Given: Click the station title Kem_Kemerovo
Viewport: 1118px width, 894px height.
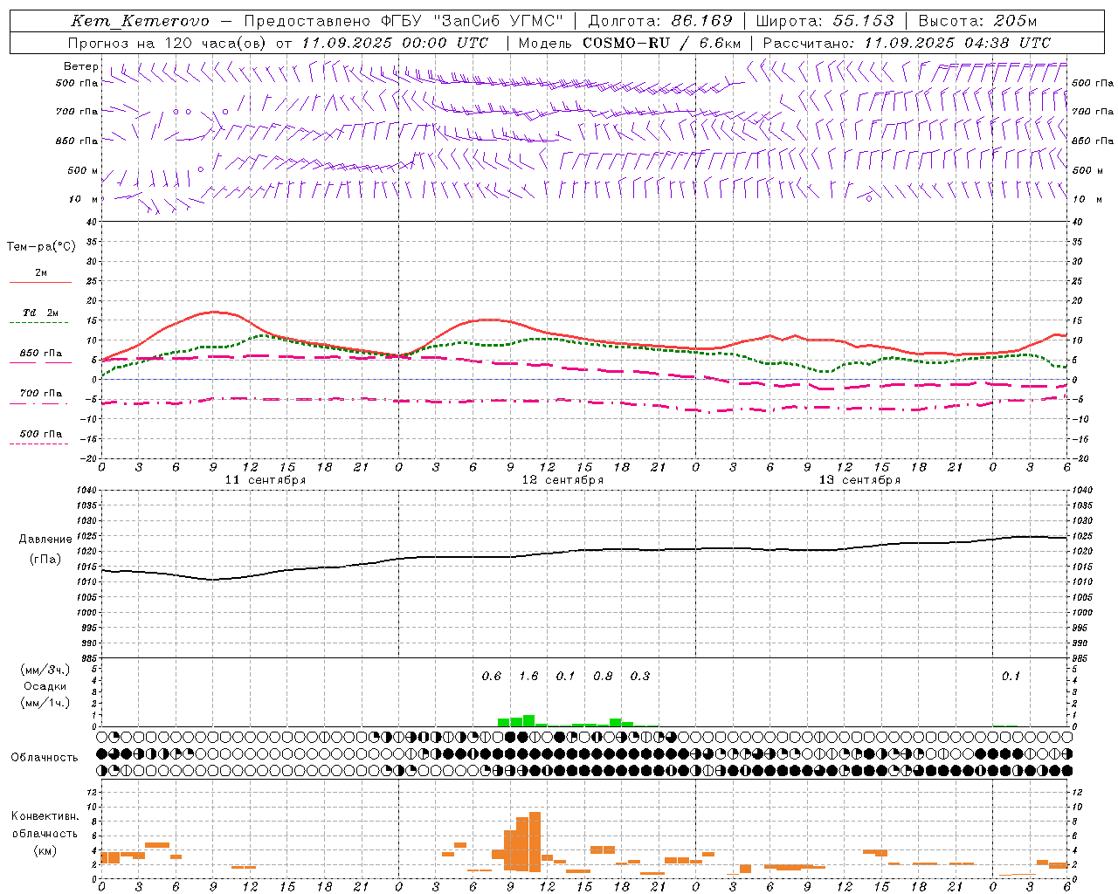Looking at the screenshot, I should (x=140, y=21).
